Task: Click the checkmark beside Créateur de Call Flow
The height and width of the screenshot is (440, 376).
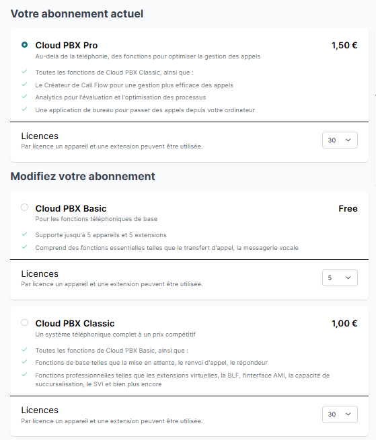Action: coord(24,84)
